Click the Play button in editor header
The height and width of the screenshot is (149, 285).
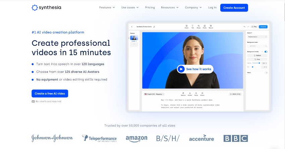pos(254,27)
